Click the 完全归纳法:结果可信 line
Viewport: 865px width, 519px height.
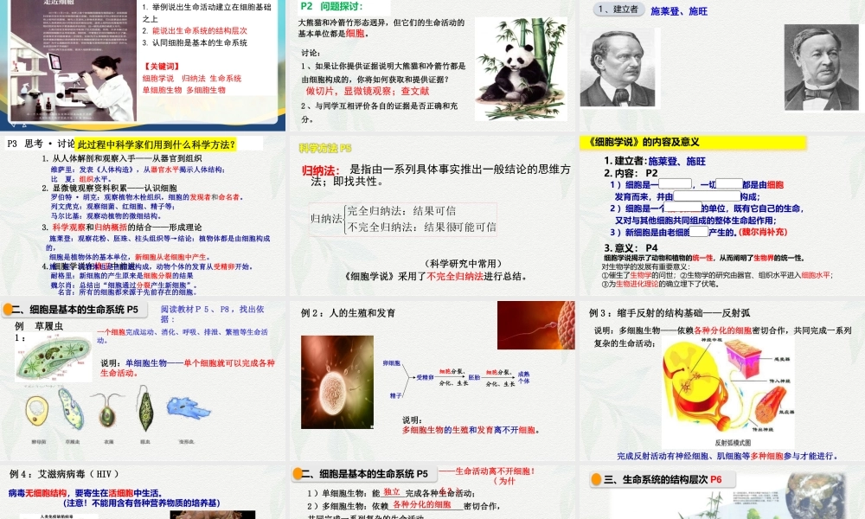[x=401, y=211]
